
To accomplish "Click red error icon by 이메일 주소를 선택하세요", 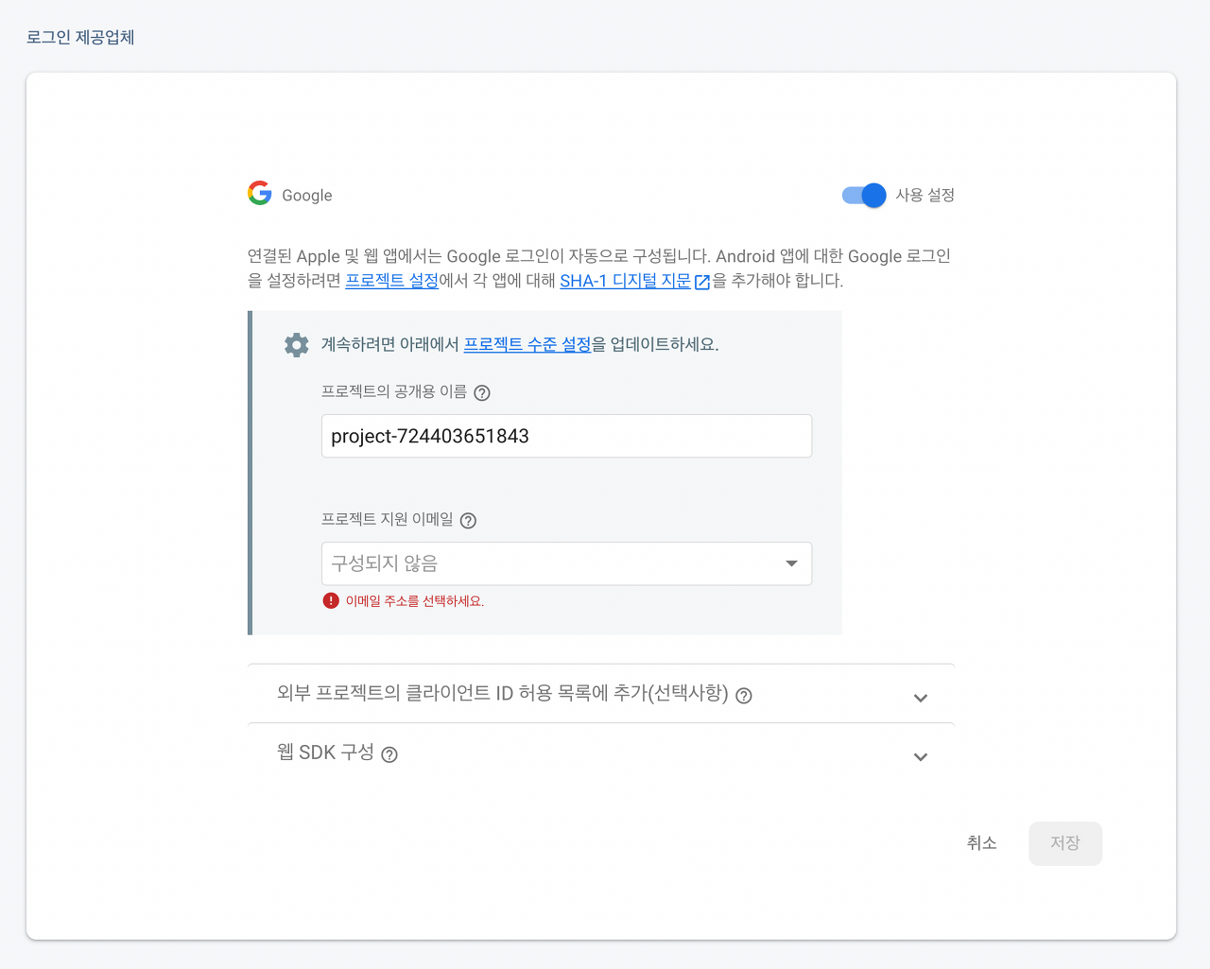I will 331,600.
